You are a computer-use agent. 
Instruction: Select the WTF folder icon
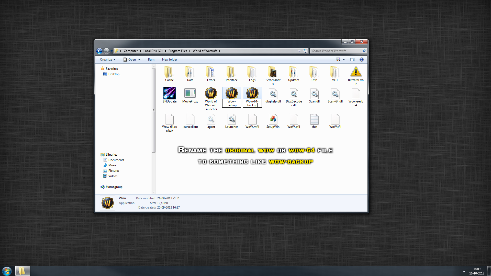[335, 72]
